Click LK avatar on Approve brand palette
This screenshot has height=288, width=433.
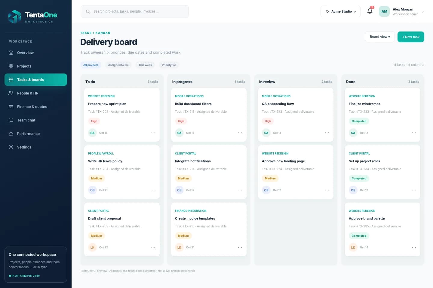[353, 247]
